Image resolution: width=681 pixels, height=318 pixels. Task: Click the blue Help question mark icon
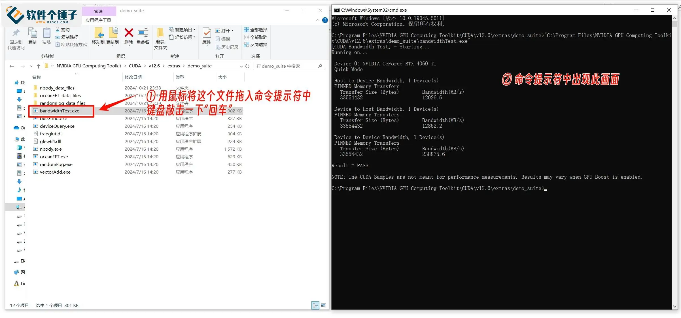click(x=325, y=20)
